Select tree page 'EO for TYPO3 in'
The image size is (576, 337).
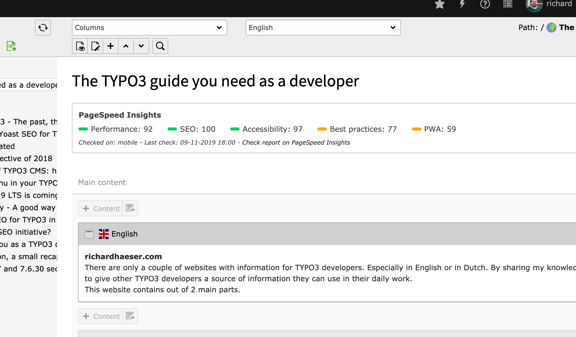tap(28, 220)
